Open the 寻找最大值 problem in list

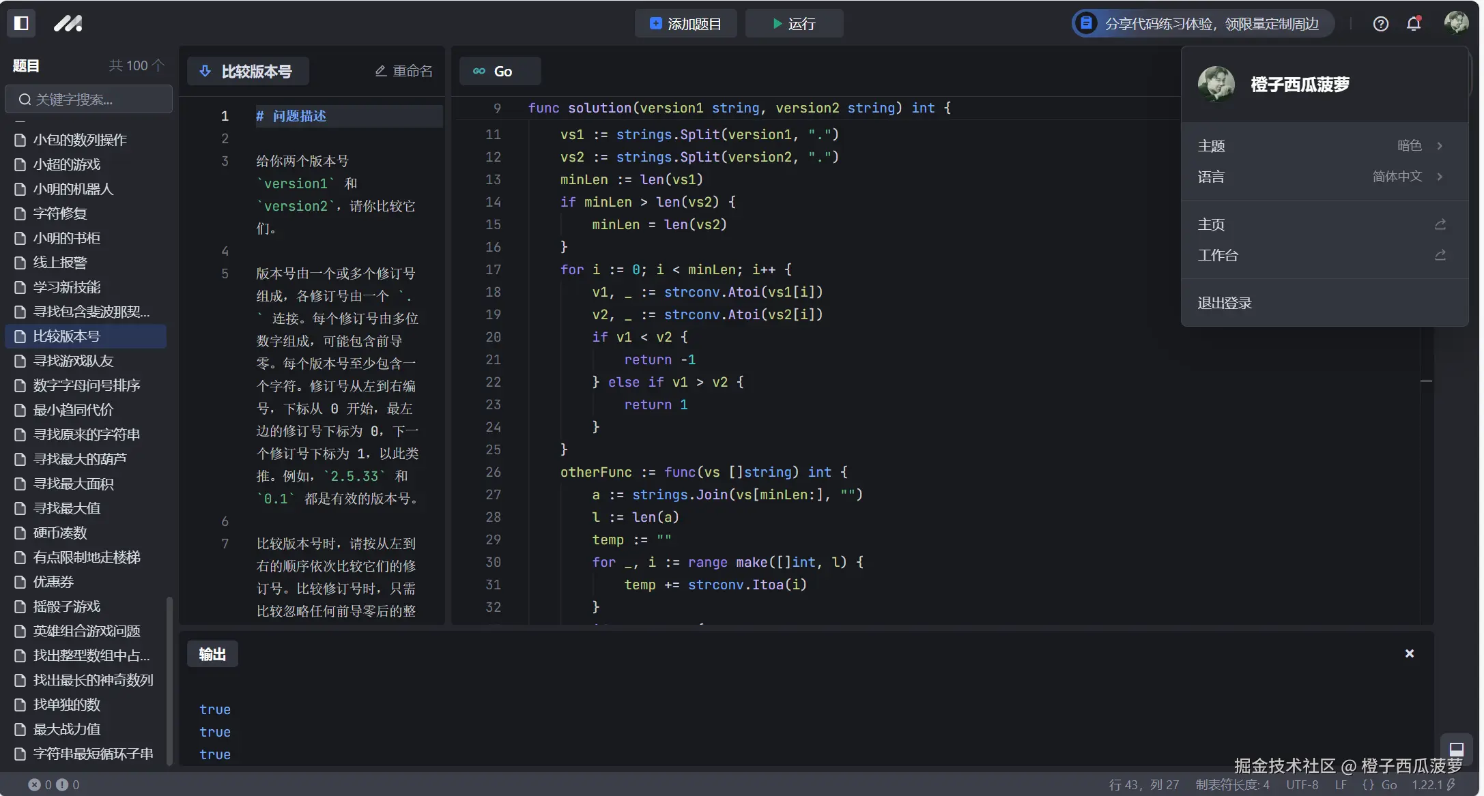(67, 508)
